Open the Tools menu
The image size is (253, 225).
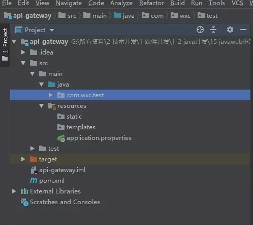[217, 3]
